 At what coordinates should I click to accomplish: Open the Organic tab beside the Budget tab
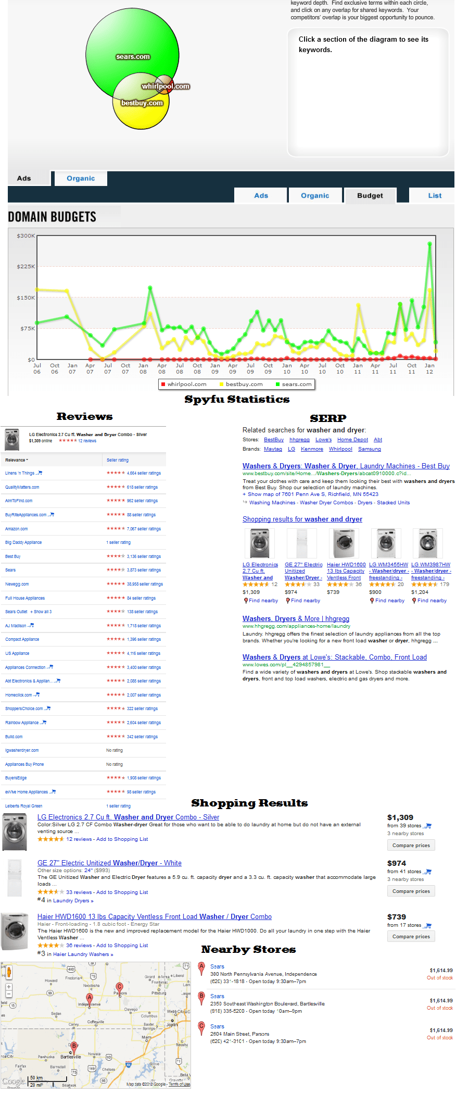315,195
